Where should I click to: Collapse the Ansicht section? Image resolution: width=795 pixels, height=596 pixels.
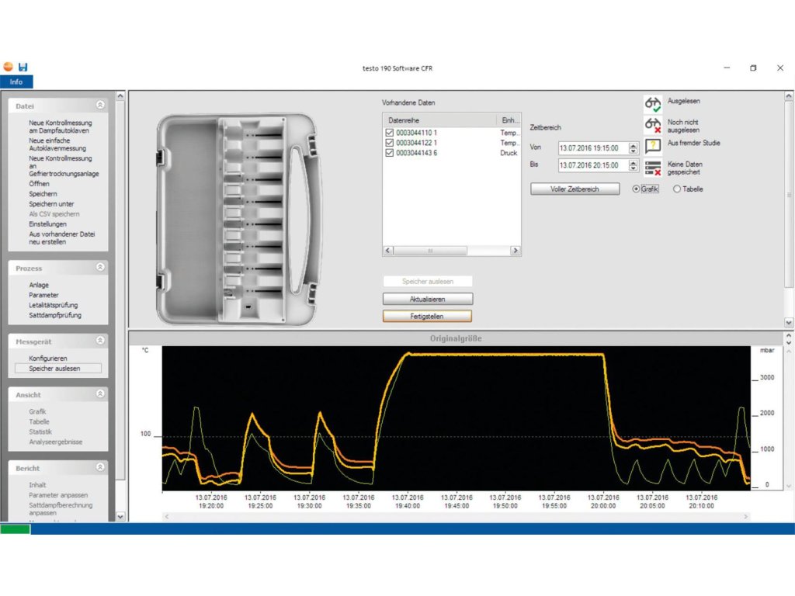pos(100,393)
